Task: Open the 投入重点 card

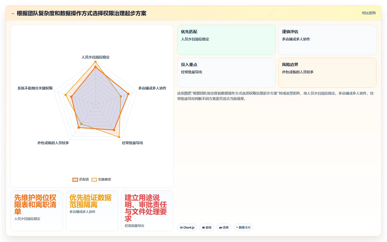Action: pyautogui.click(x=226, y=73)
